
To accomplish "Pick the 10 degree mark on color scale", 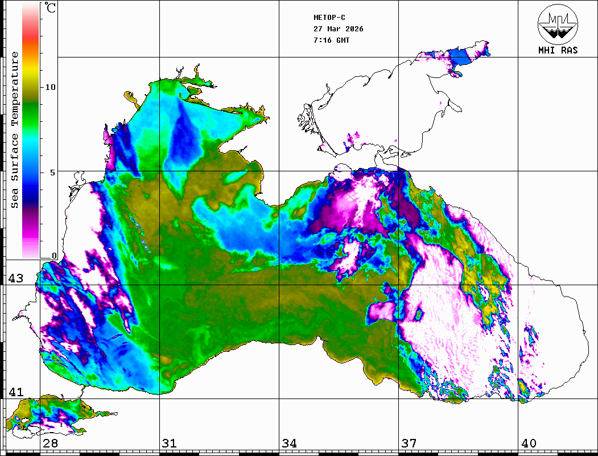I will pyautogui.click(x=51, y=87).
